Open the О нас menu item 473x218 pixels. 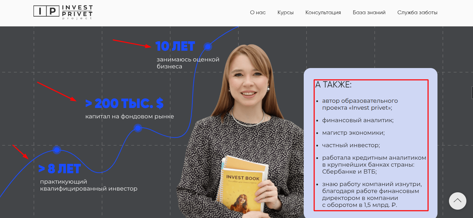[x=258, y=12]
